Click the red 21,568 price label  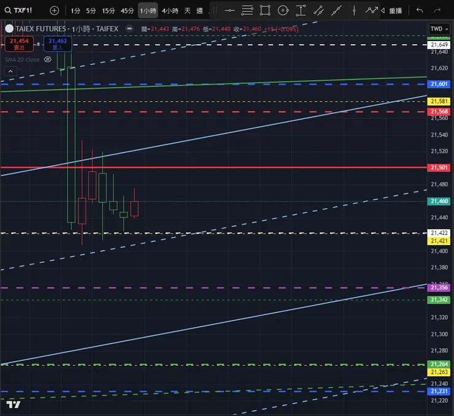pyautogui.click(x=439, y=112)
